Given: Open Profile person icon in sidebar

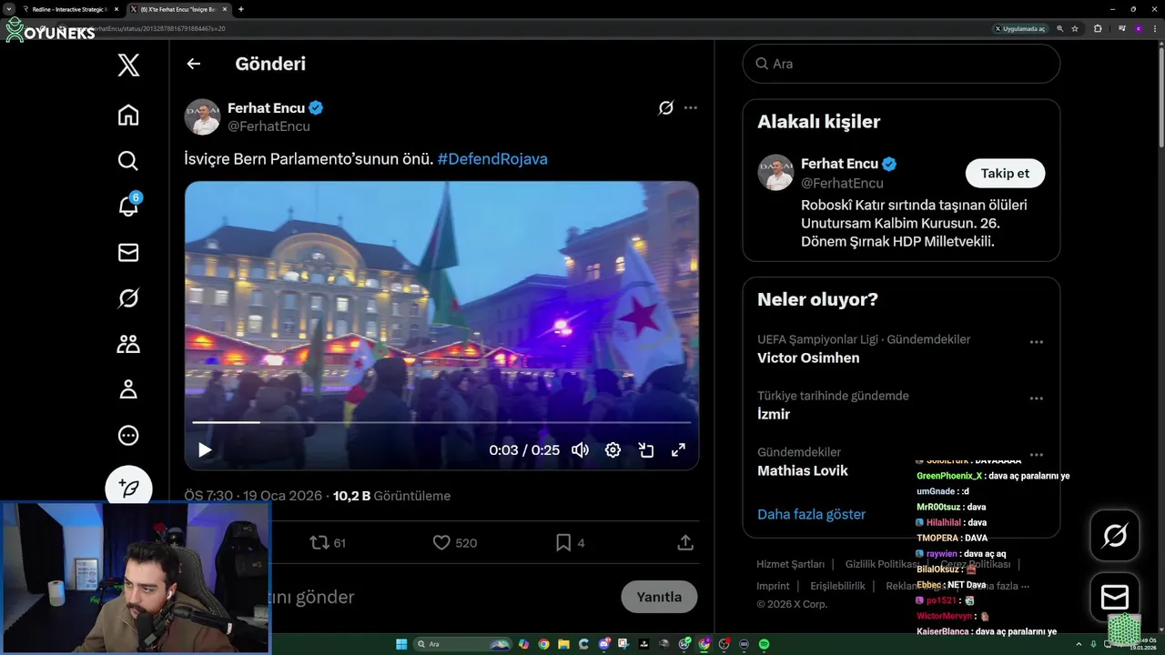Looking at the screenshot, I should (128, 389).
